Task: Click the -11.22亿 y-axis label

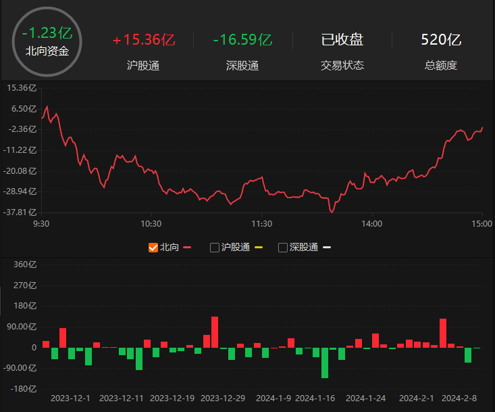Action: click(x=20, y=150)
